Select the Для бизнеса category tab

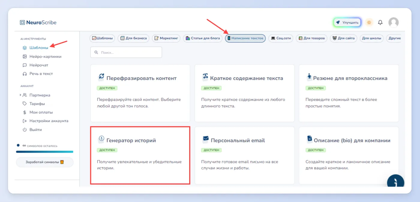coord(133,38)
